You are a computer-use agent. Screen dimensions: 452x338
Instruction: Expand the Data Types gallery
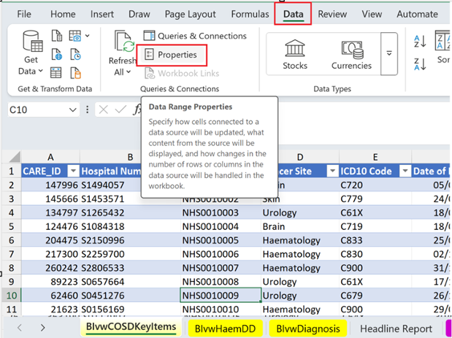[x=389, y=53]
